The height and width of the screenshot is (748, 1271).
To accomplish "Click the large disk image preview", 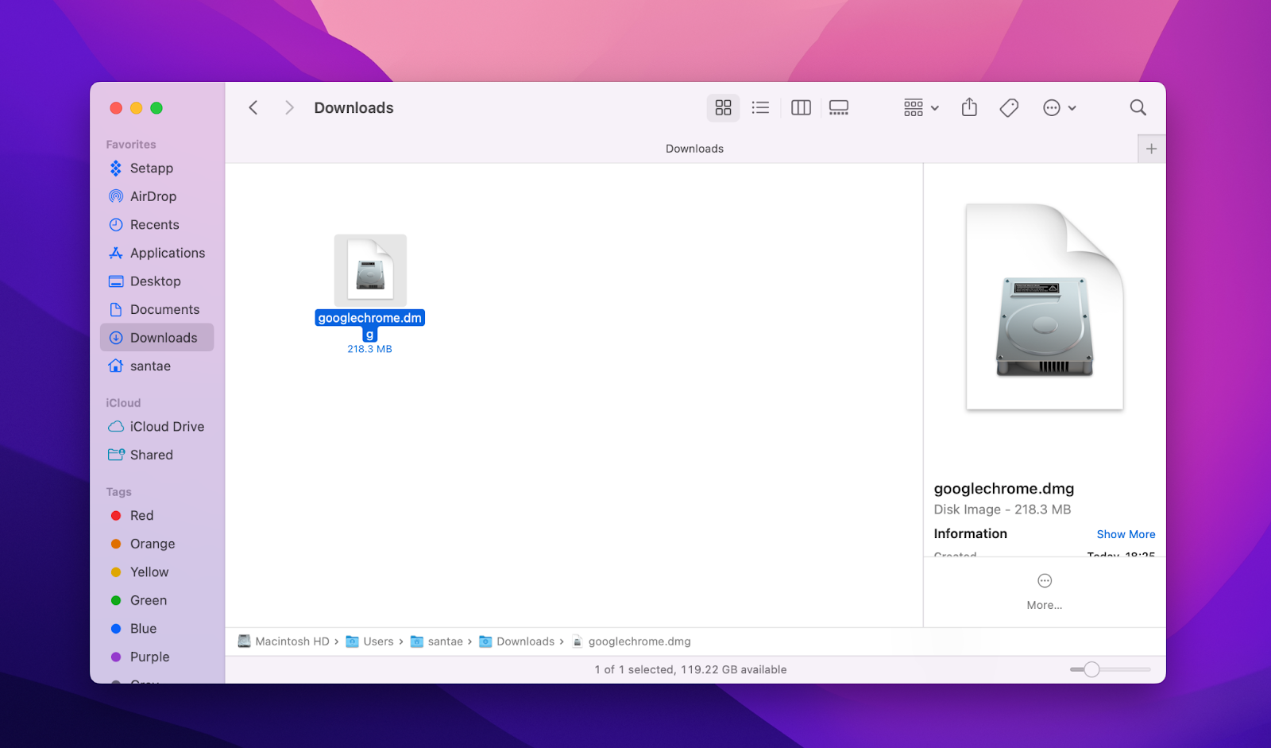I will [1045, 307].
